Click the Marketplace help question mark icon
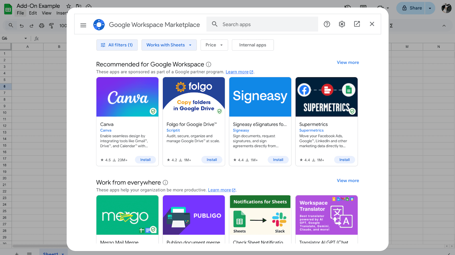 pos(327,24)
